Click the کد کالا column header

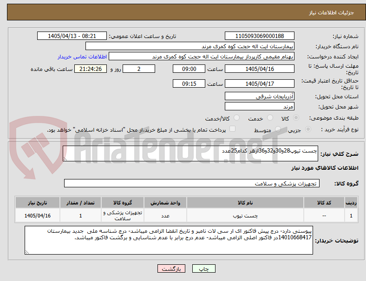[x=324, y=203]
